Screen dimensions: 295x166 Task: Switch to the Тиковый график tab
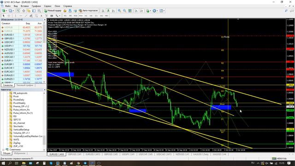[x=24, y=85]
